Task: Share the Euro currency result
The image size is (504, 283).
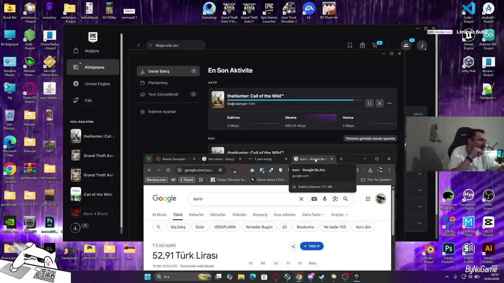Action: tap(293, 246)
